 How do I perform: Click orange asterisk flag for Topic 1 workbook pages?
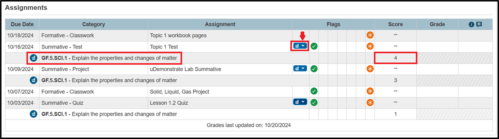[370, 35]
